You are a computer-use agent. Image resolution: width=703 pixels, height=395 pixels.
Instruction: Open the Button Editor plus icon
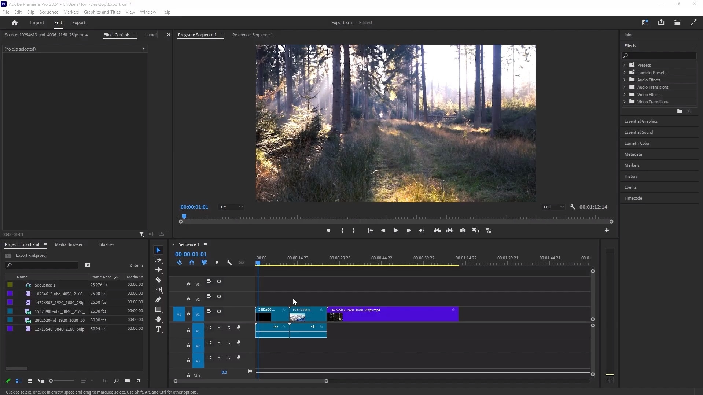[607, 230]
